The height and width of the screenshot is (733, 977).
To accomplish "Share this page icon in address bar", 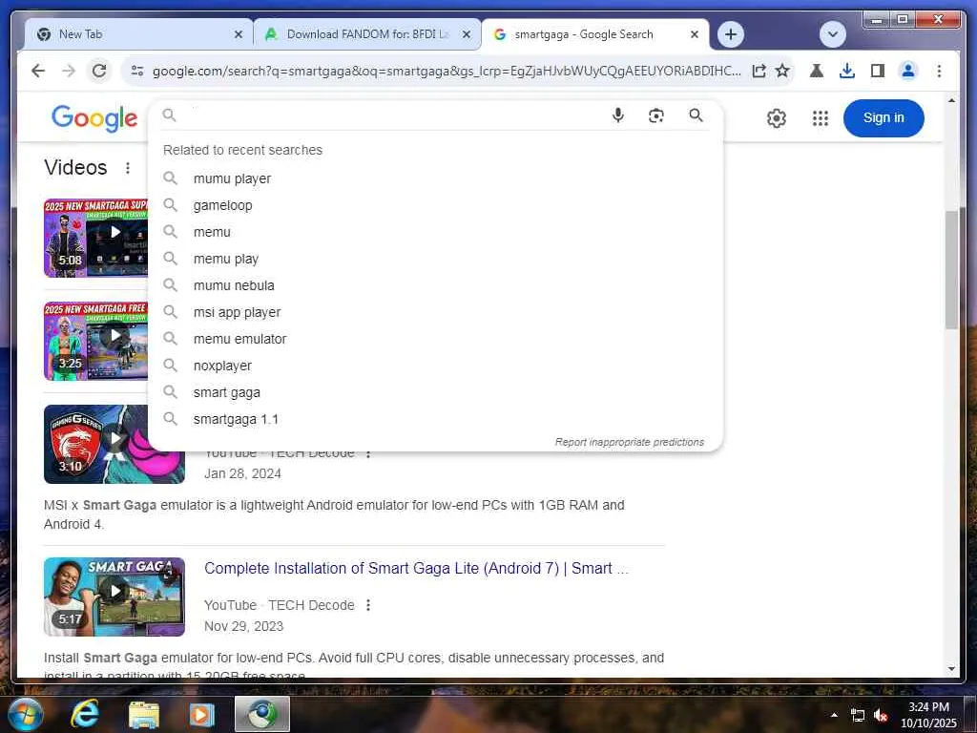I will coord(759,71).
